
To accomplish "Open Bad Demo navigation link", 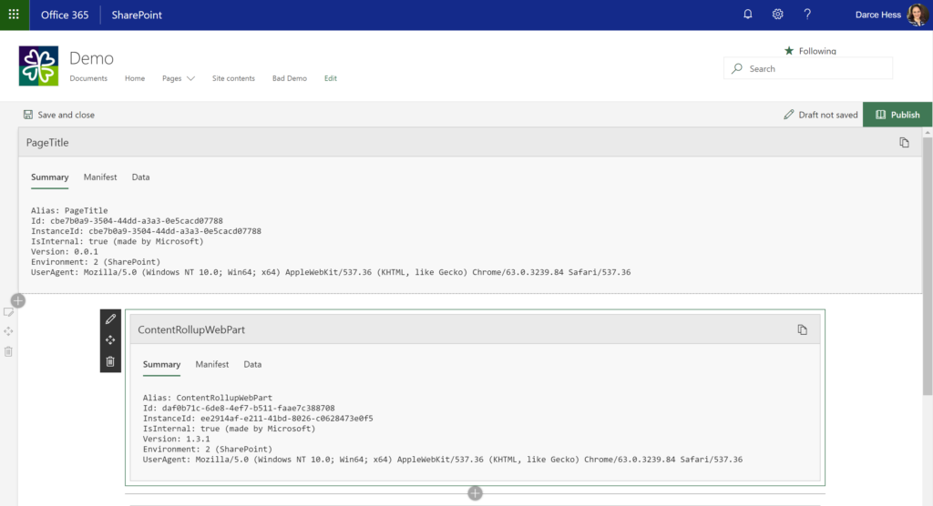I will [x=289, y=78].
